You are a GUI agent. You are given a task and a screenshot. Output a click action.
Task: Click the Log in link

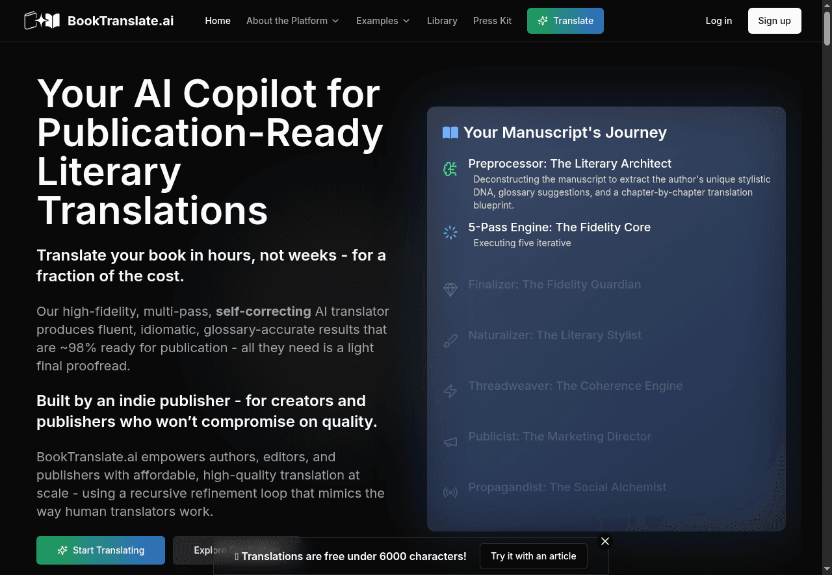pos(718,21)
